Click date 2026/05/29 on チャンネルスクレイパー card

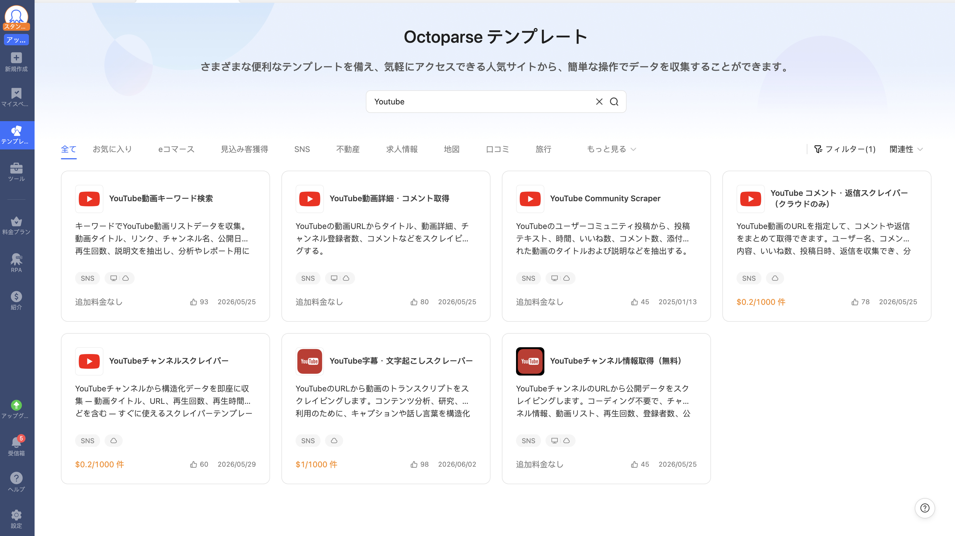(x=237, y=464)
